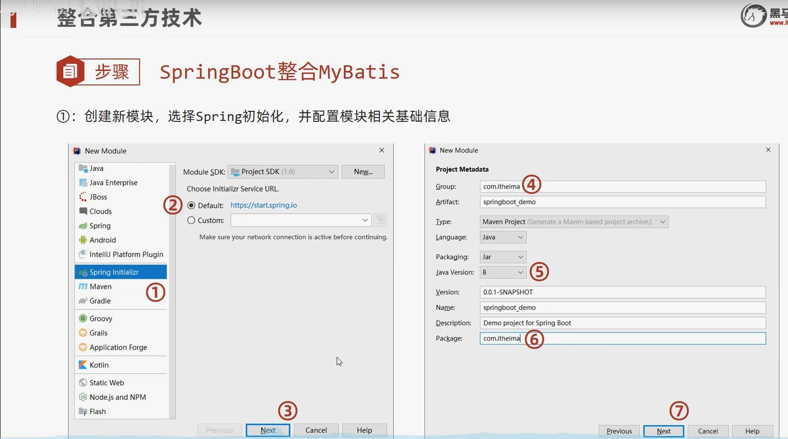This screenshot has height=439, width=788.
Task: Select the Node.js and NPM icon
Action: click(83, 397)
